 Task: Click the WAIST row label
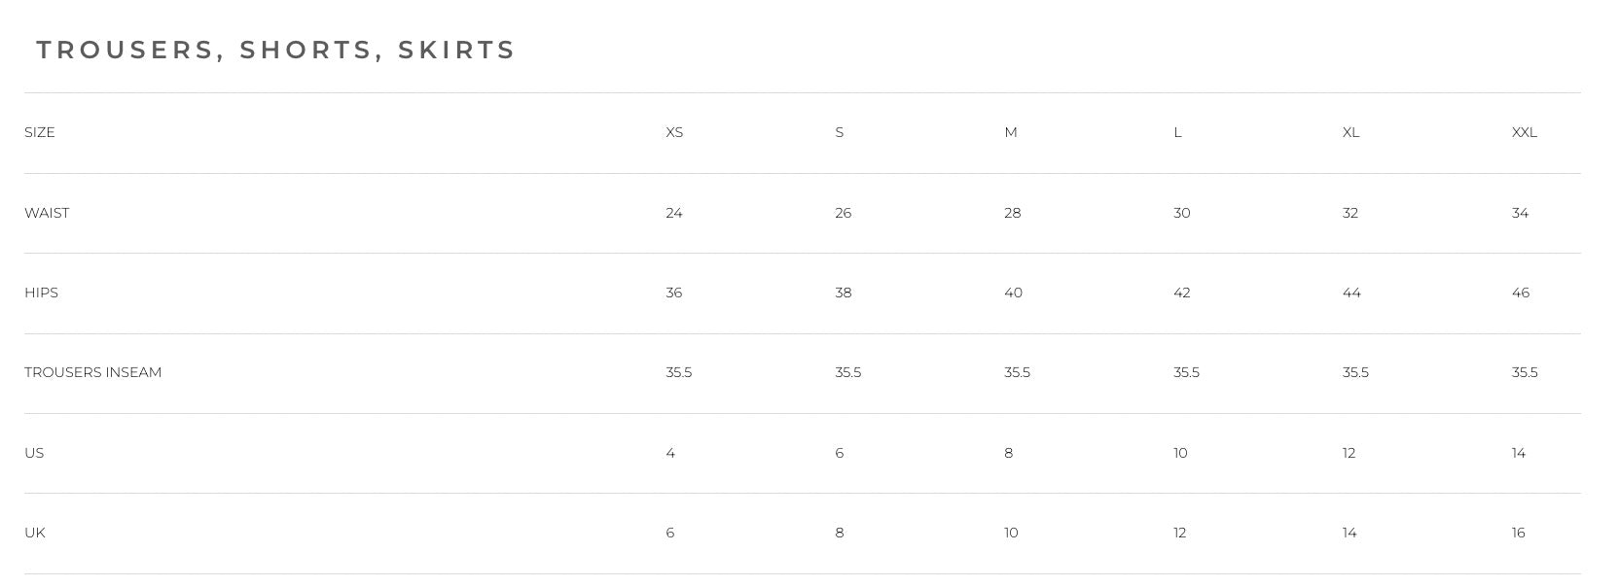point(47,213)
